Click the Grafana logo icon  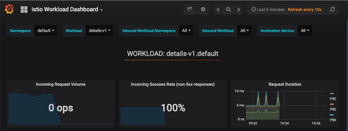coord(9,9)
